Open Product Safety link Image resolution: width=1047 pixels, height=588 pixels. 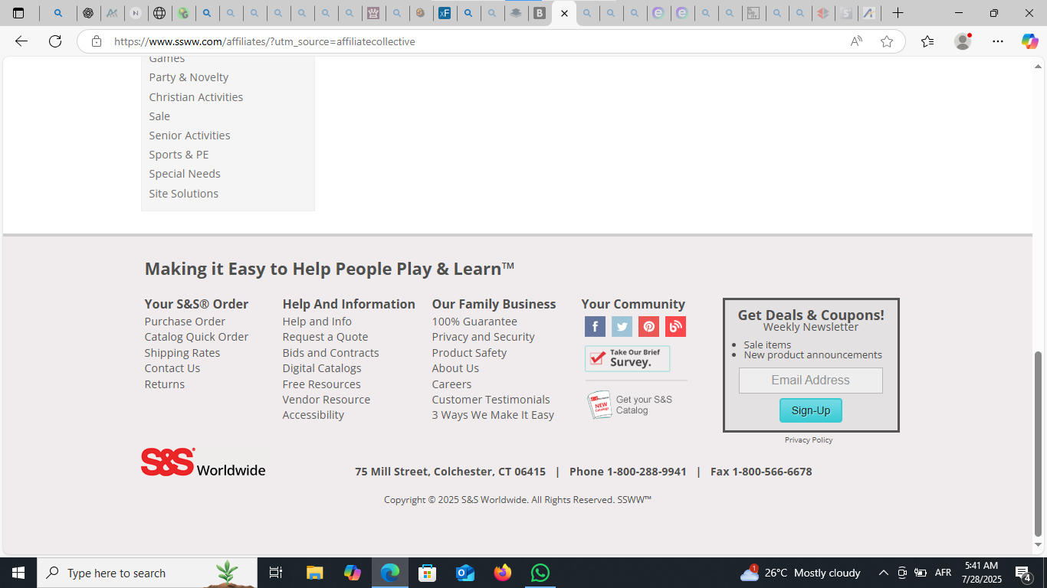(469, 353)
